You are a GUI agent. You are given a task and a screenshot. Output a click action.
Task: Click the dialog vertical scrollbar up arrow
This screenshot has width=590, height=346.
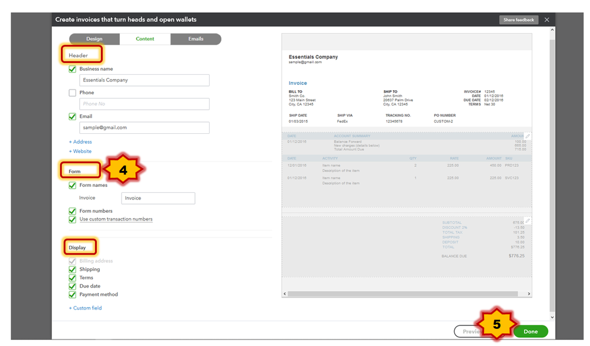click(x=552, y=29)
